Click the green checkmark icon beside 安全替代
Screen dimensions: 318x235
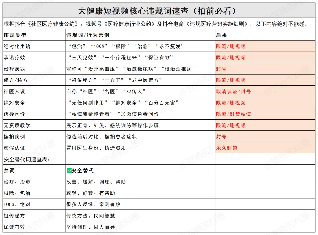[x=69, y=171]
